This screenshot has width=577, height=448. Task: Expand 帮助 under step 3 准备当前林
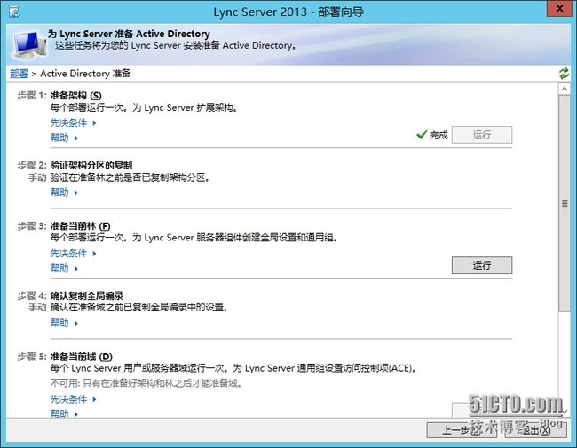coord(64,269)
